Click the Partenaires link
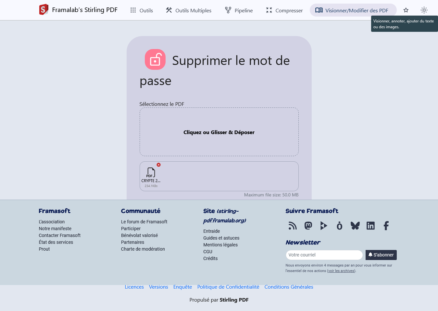The width and height of the screenshot is (438, 311). [132, 242]
